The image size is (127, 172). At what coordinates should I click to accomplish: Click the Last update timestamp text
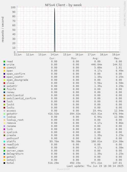[x=95, y=166]
